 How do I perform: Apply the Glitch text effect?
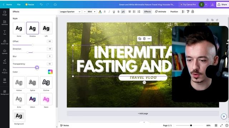tap(33, 99)
